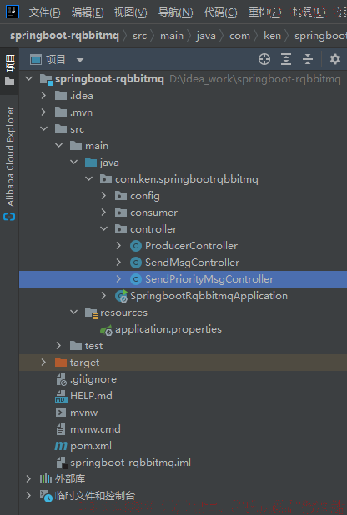Image resolution: width=347 pixels, height=515 pixels.
Task: Expand the target folder
Action: point(43,362)
